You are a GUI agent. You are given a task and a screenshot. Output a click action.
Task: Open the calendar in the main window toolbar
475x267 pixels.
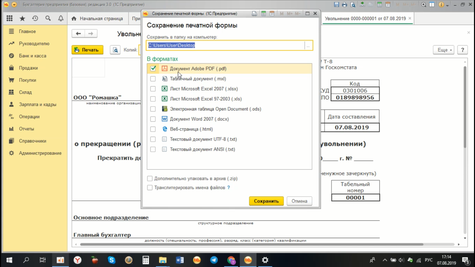tap(388, 5)
